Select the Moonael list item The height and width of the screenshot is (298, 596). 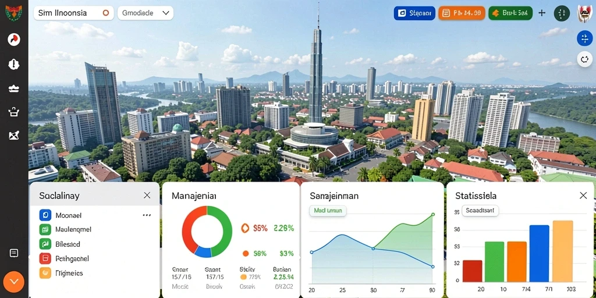click(x=95, y=215)
